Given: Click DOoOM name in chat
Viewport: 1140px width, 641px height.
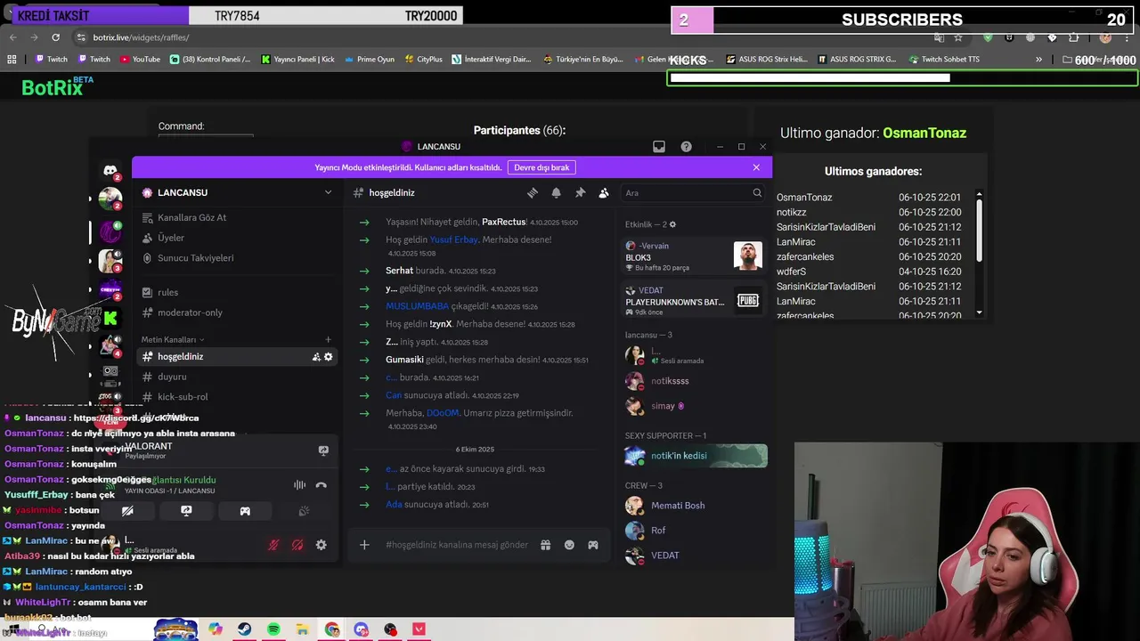Looking at the screenshot, I should pos(443,413).
